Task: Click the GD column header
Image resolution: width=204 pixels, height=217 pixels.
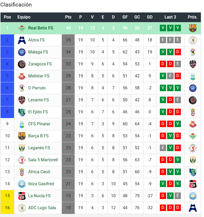Action: [150, 17]
